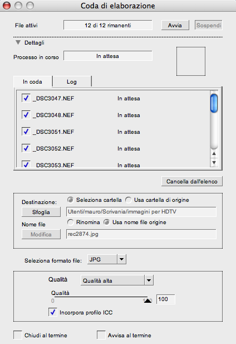Screen dimensions: 236x344
Task: Open the Qualità alta dropdown
Action: tap(117, 280)
